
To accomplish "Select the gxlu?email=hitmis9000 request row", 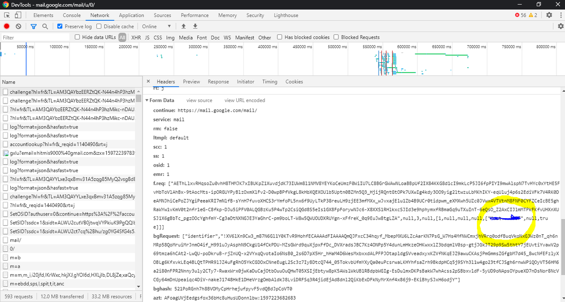I will pos(68,153).
